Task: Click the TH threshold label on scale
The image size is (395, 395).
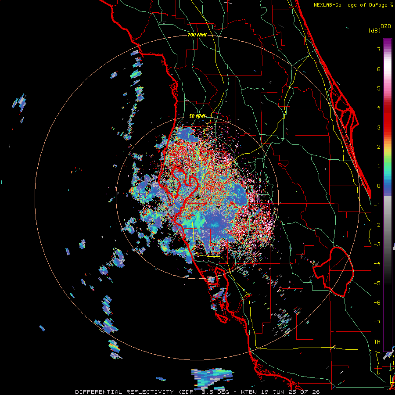Action: click(x=377, y=342)
